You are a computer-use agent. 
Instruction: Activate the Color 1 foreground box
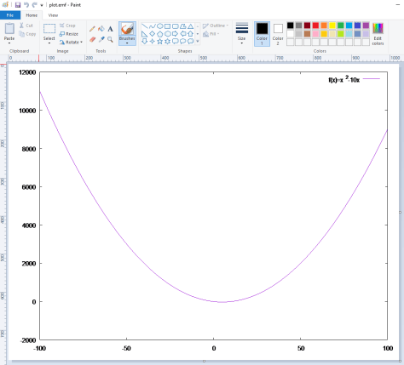(262, 34)
